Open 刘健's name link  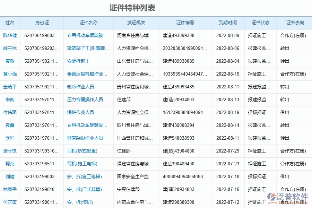10,176
